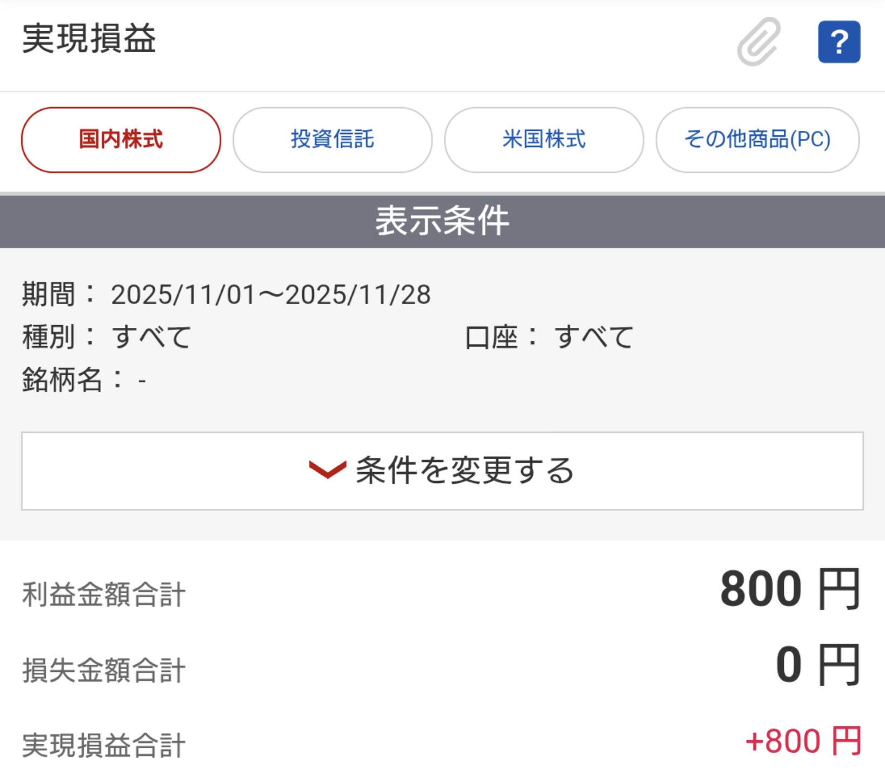Click the 期間 date range 2025/11/01～2025/11/28
The image size is (885, 779).
271,295
